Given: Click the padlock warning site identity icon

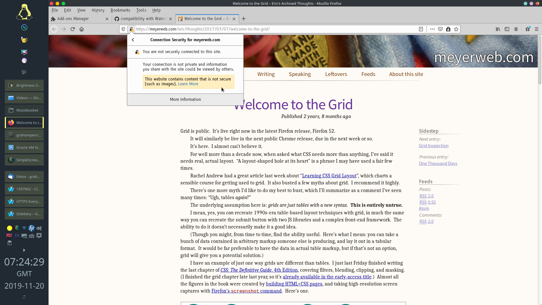Looking at the screenshot, I should click(x=132, y=29).
